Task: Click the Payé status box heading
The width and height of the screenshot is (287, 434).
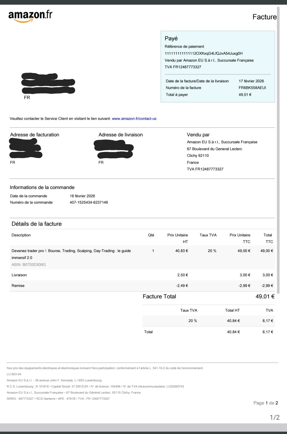Action: tap(171, 39)
